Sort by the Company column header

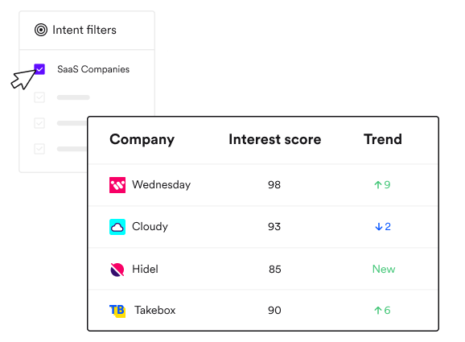pyautogui.click(x=142, y=139)
